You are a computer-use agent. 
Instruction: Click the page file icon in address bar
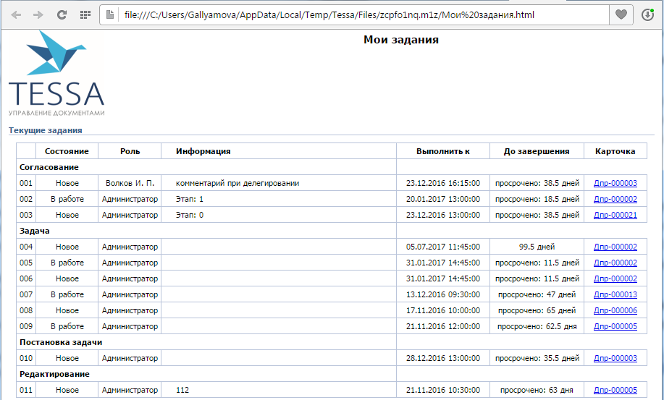click(x=110, y=14)
